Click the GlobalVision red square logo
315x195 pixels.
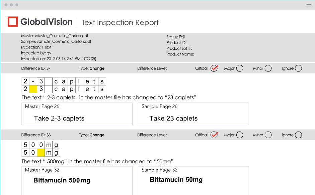(x=13, y=22)
